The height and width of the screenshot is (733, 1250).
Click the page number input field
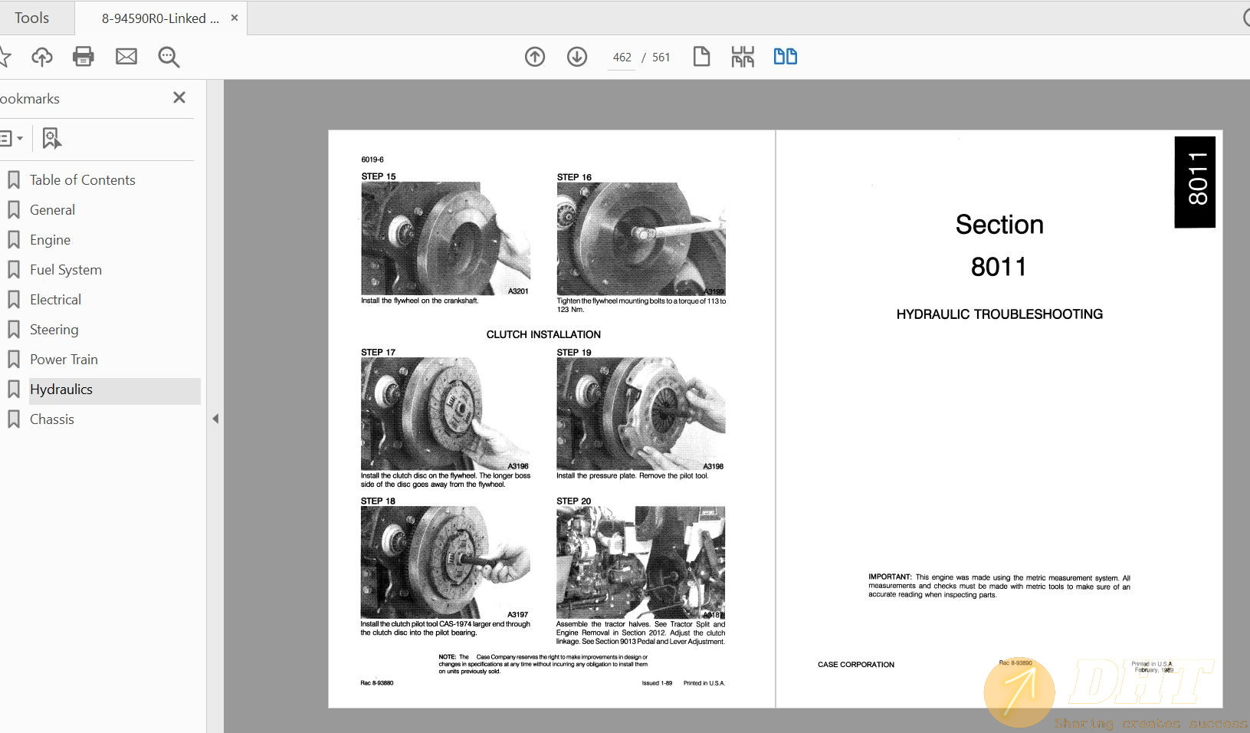click(621, 57)
